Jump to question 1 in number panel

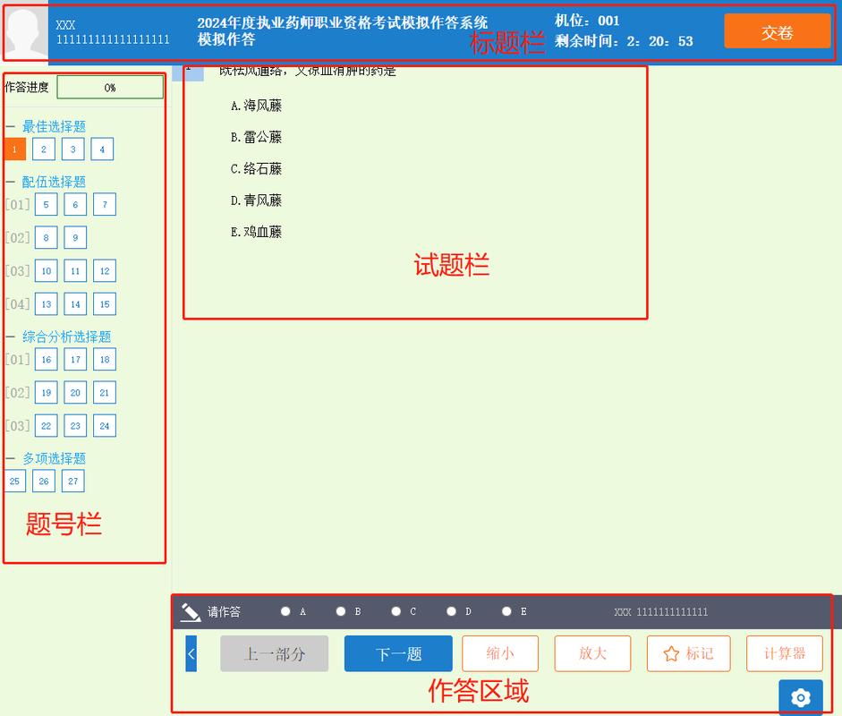[x=14, y=149]
